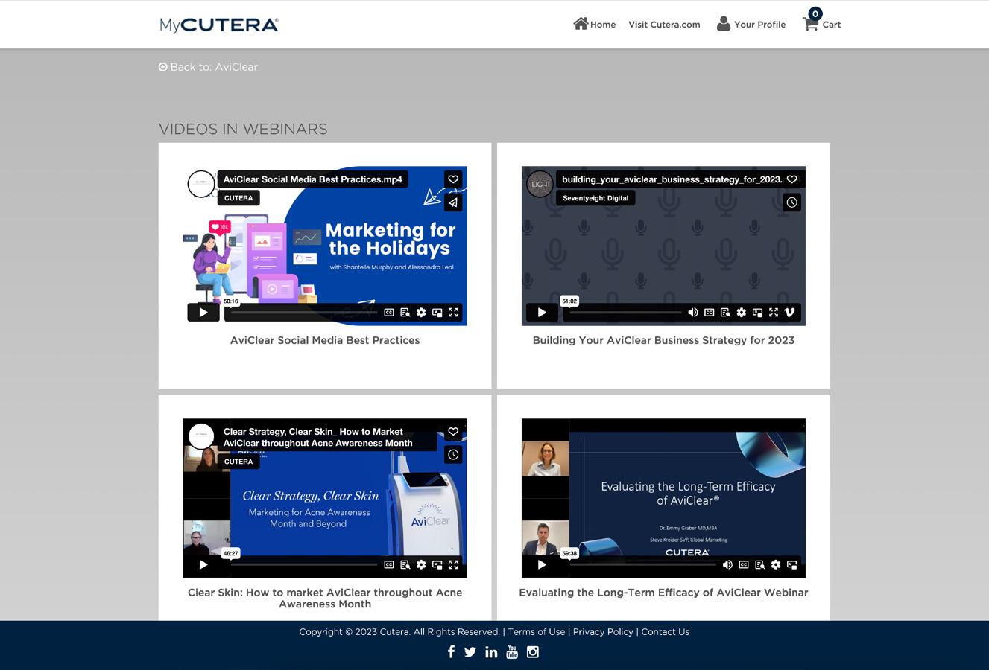Add Clear Strategy, Clear Skin video to Watch Later
This screenshot has height=670, width=989.
coord(453,455)
